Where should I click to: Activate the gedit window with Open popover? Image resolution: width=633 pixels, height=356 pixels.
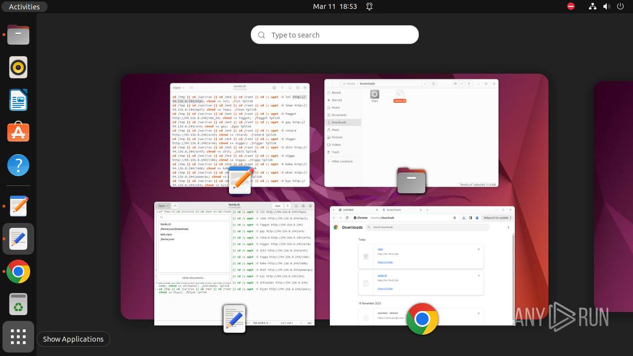234,264
